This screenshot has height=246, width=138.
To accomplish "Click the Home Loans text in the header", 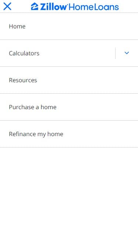I will pyautogui.click(x=94, y=7).
